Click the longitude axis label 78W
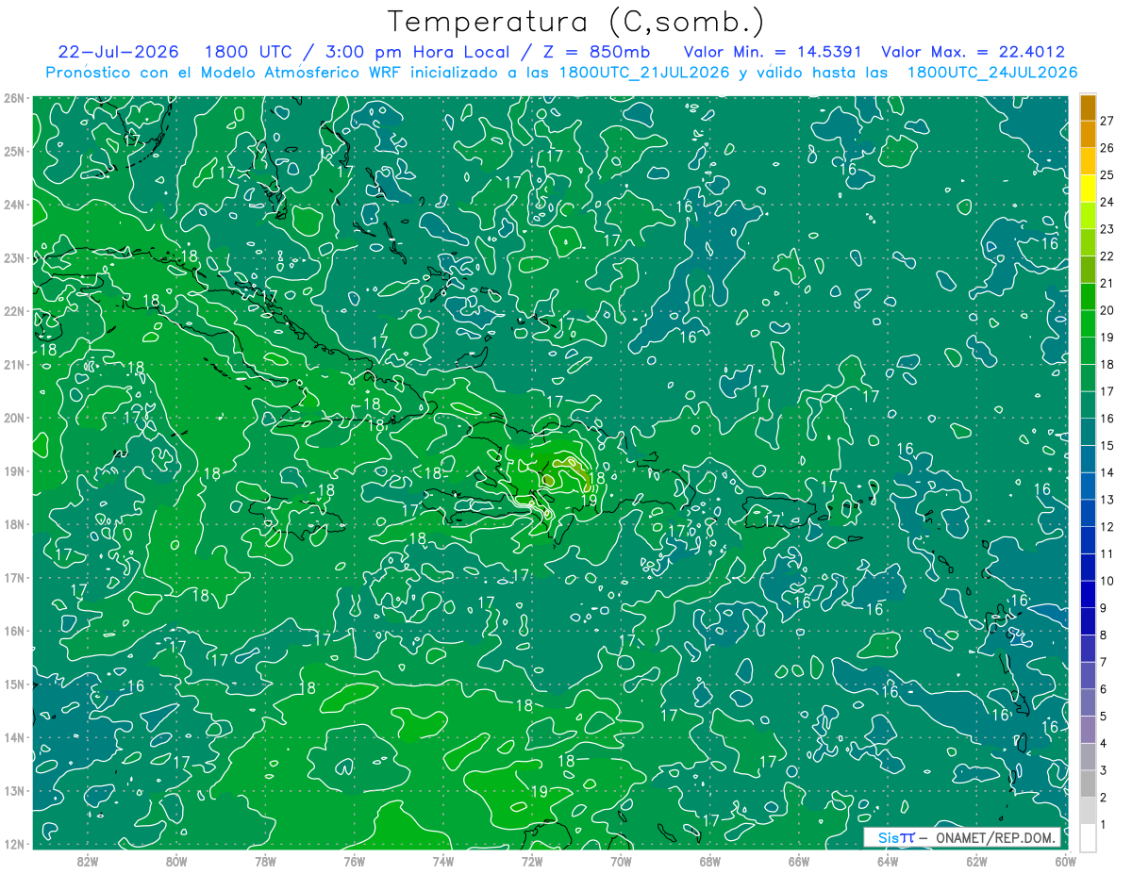This screenshot has height=874, width=1132. point(265,861)
